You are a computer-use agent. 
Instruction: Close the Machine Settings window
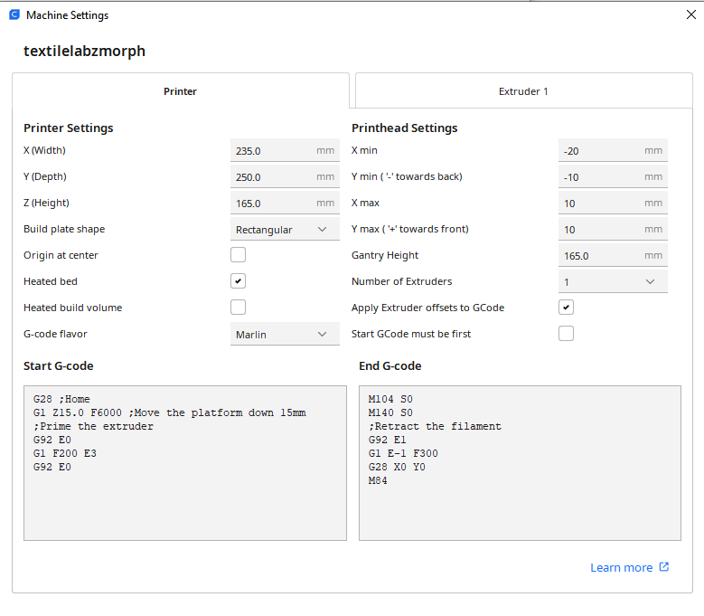691,14
